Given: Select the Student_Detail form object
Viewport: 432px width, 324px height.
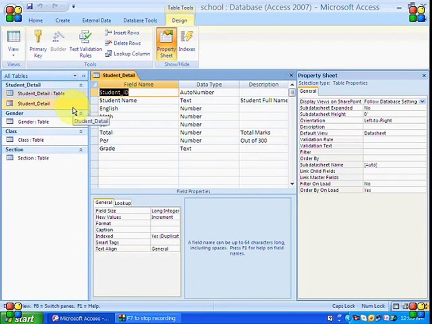Looking at the screenshot, I should tap(45, 103).
